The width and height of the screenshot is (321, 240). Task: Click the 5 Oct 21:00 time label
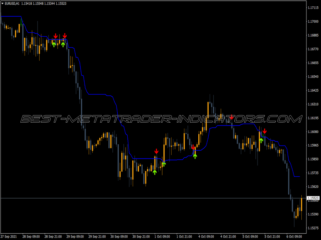pyautogui.click(x=272, y=236)
